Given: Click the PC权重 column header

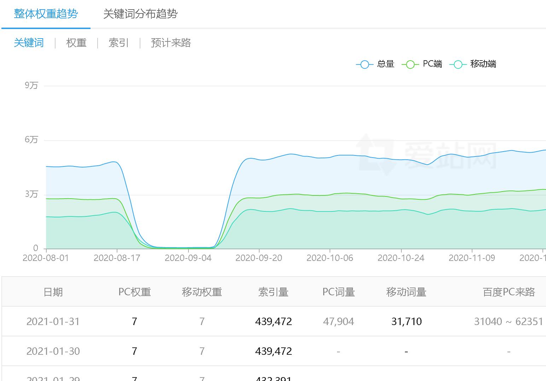Looking at the screenshot, I should pyautogui.click(x=135, y=292).
